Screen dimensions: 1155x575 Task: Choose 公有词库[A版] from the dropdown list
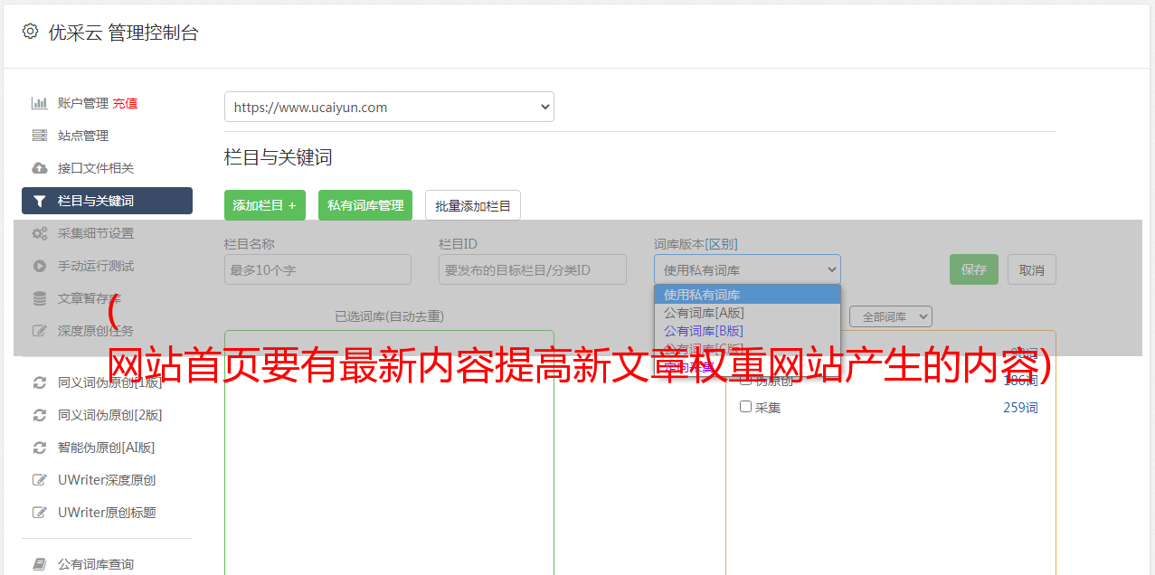[x=747, y=313]
